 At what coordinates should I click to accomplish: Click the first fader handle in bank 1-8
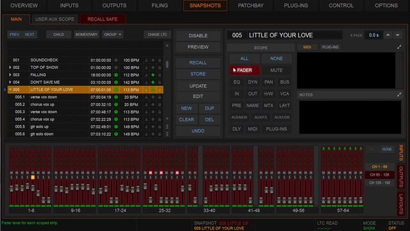pyautogui.click(x=12, y=189)
